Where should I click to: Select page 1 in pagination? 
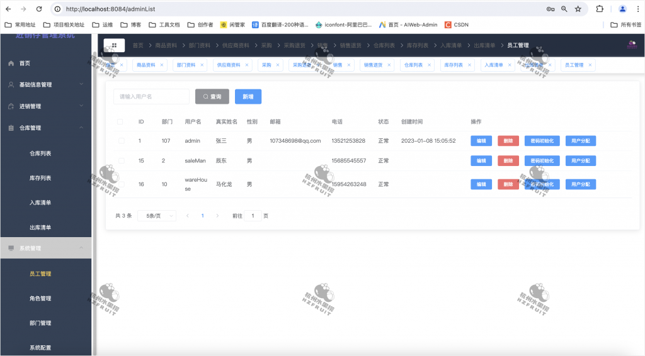click(202, 216)
